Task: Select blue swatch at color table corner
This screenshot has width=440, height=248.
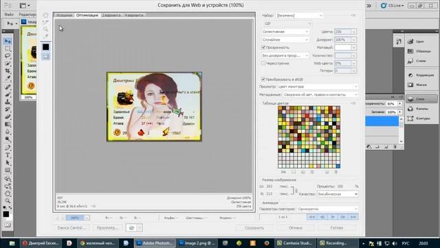Action: pos(338,166)
